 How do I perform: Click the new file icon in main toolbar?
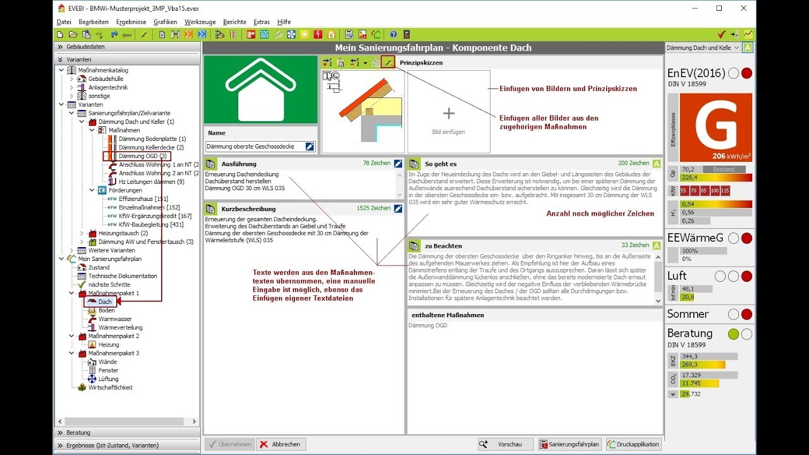pos(60,35)
